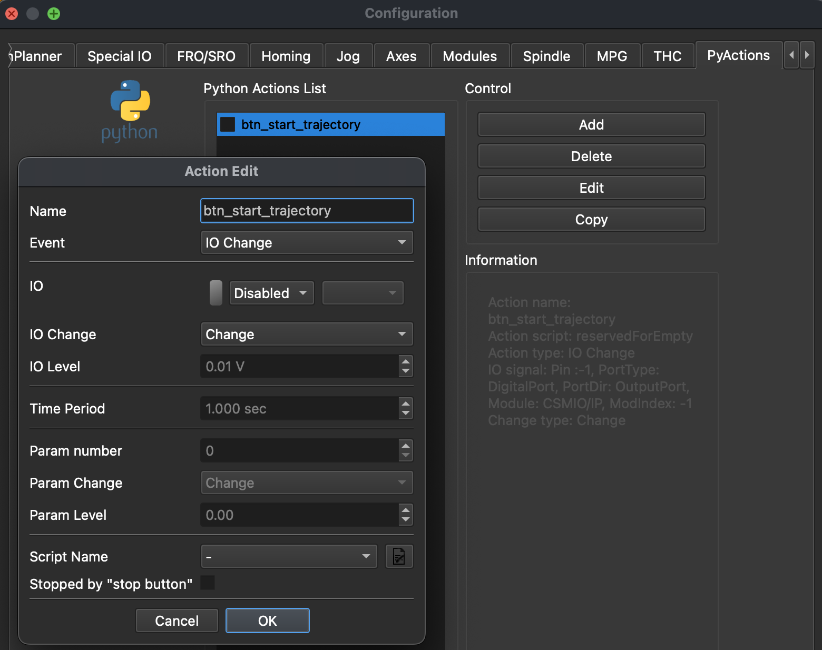
Task: Open the Param Change dropdown
Action: click(307, 482)
